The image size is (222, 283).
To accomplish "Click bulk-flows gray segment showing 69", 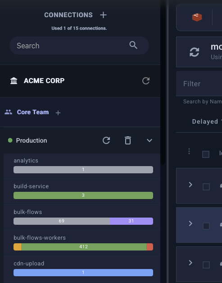I will 62,221.
